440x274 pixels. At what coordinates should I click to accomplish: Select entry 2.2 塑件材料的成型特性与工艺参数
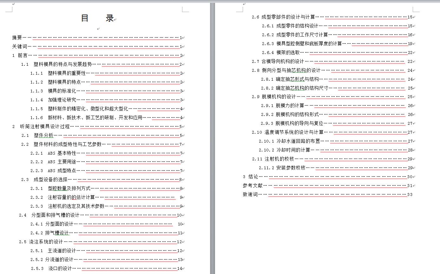click(102, 144)
